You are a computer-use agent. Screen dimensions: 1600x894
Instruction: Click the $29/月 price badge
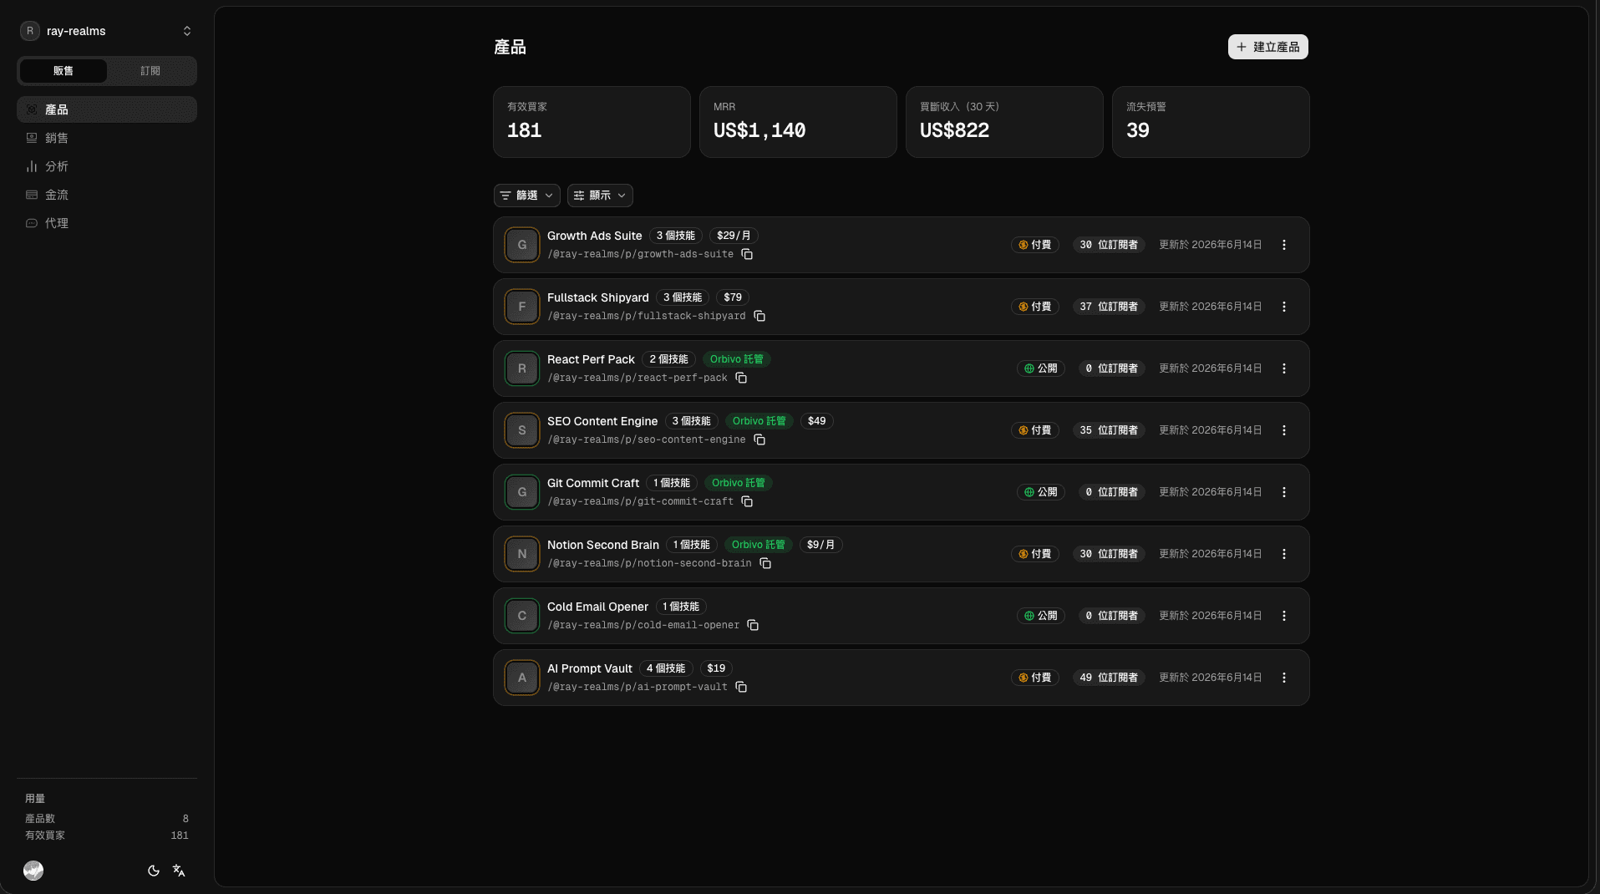pyautogui.click(x=734, y=236)
